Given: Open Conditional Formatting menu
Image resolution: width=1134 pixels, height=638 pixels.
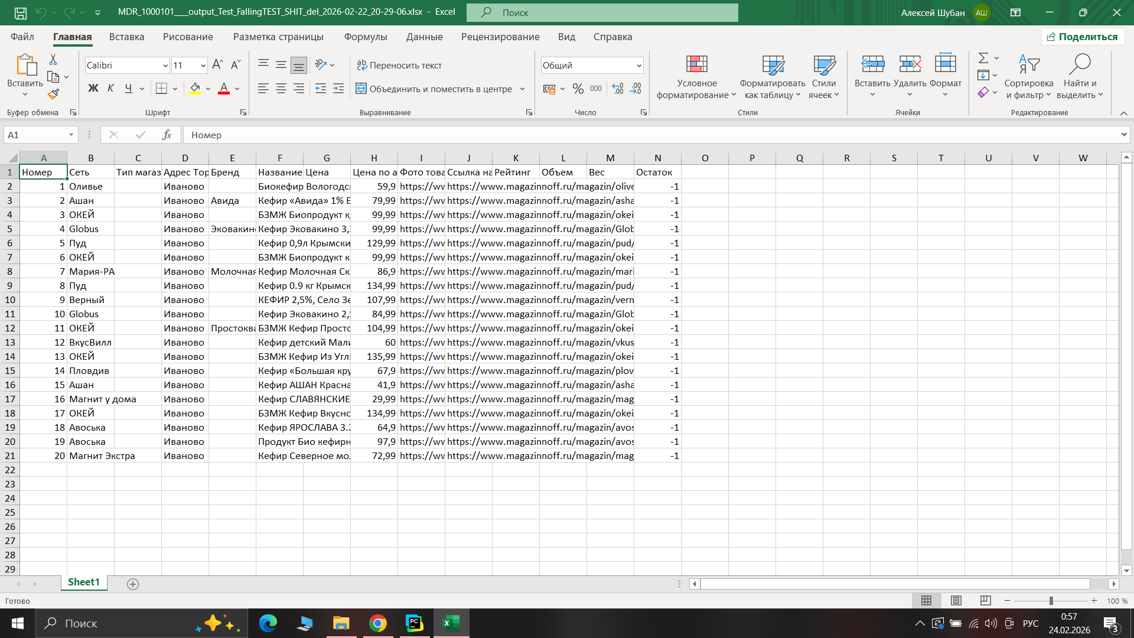Looking at the screenshot, I should 696,77.
